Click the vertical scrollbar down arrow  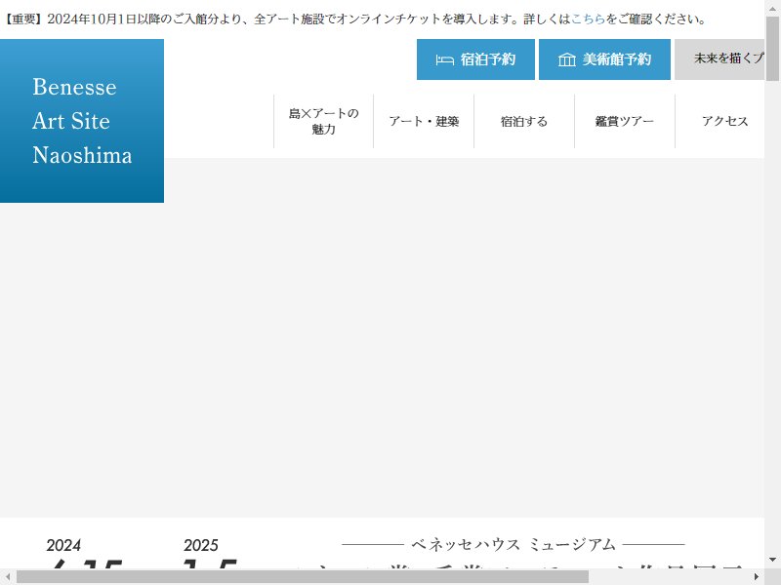click(772, 560)
